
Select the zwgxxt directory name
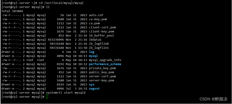click(x=94, y=88)
